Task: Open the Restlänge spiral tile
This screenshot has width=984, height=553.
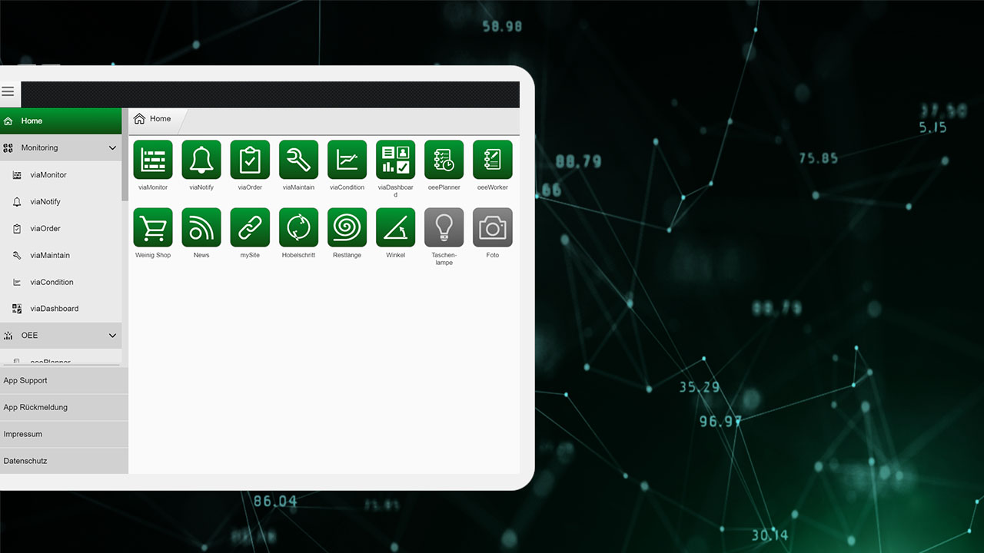Action: tap(347, 227)
